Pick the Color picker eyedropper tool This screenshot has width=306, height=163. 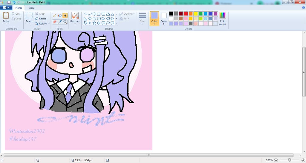click(x=60, y=21)
